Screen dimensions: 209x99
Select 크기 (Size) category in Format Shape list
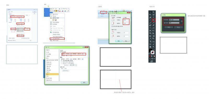coord(52,74)
